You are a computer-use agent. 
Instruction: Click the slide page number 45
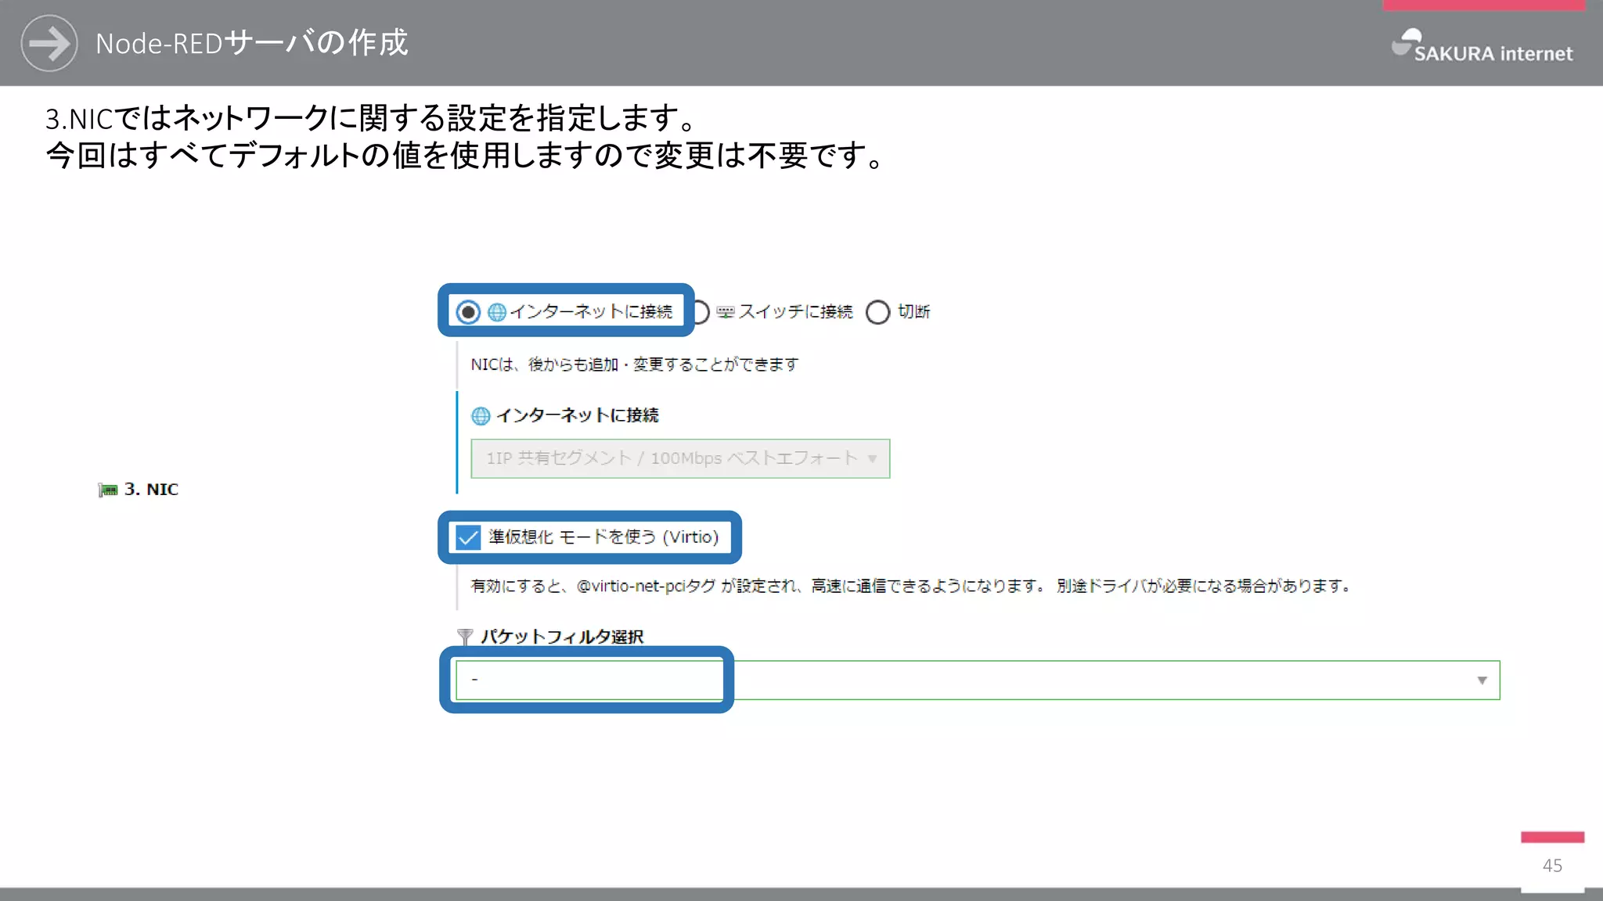(1552, 866)
